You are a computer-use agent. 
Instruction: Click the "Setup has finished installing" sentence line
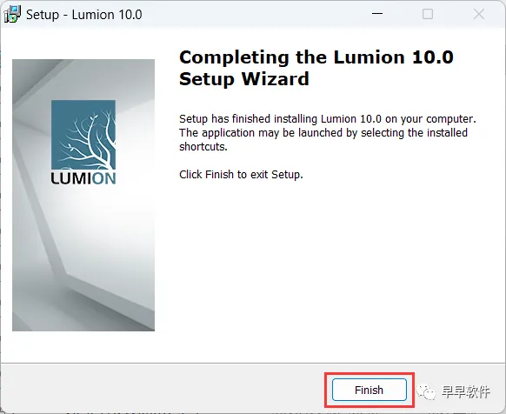(328, 119)
